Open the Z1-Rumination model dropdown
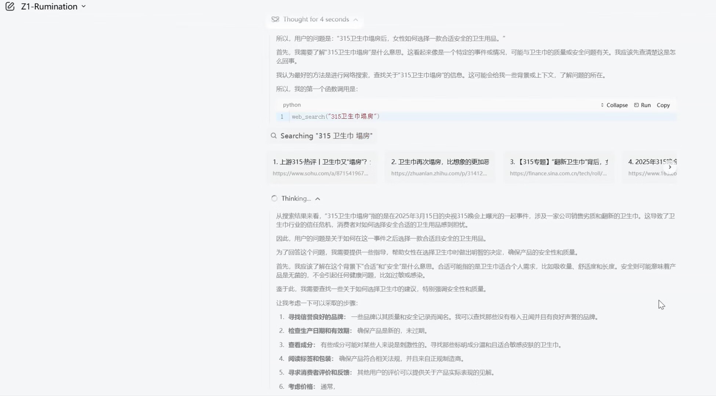This screenshot has width=716, height=396. click(53, 7)
